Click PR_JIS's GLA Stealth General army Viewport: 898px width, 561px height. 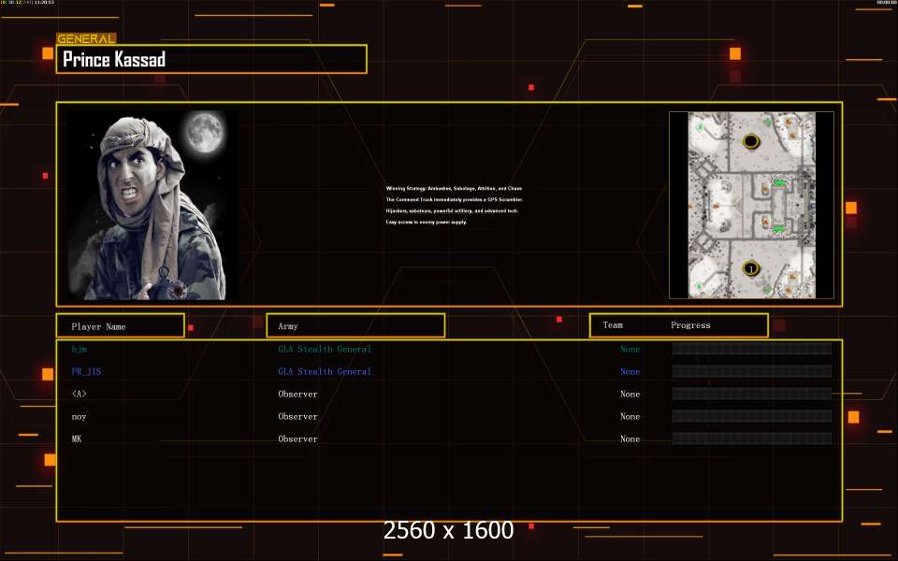tap(325, 371)
